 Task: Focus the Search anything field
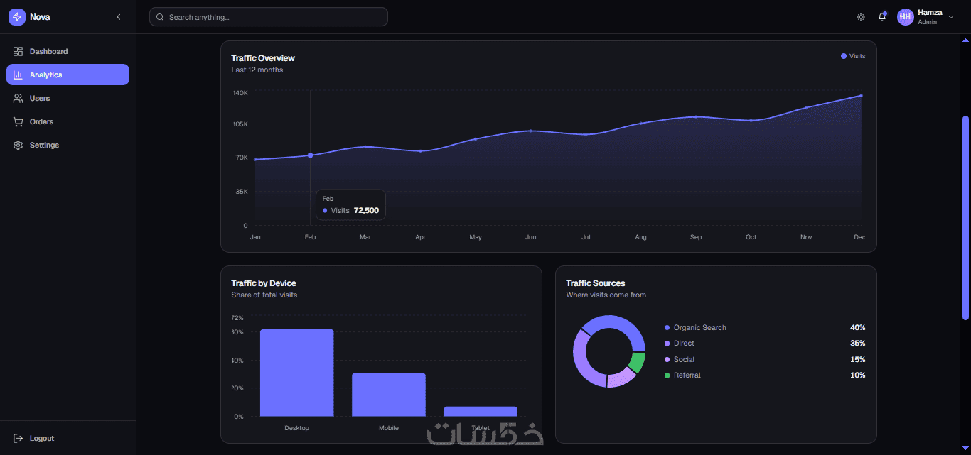[x=269, y=17]
